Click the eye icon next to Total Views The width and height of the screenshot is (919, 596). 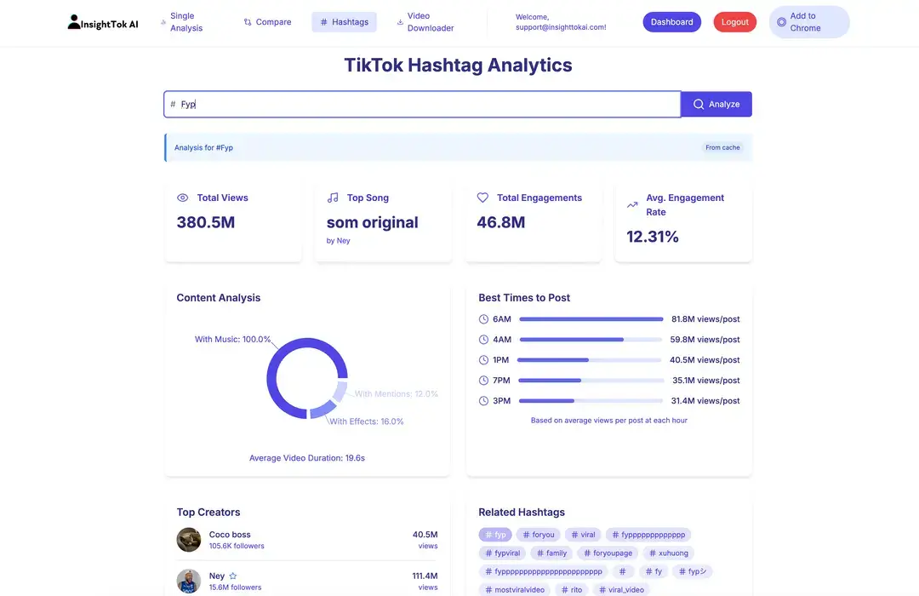182,198
